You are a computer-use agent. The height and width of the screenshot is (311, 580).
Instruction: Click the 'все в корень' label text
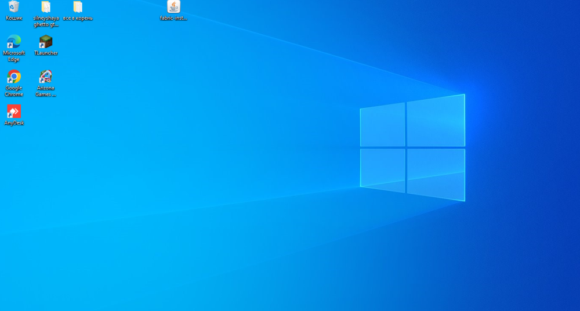[x=78, y=18]
